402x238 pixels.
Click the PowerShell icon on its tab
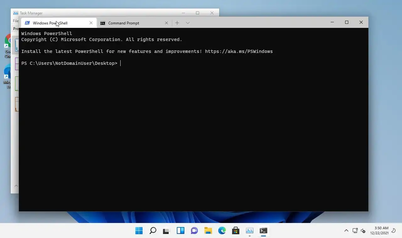pyautogui.click(x=27, y=23)
